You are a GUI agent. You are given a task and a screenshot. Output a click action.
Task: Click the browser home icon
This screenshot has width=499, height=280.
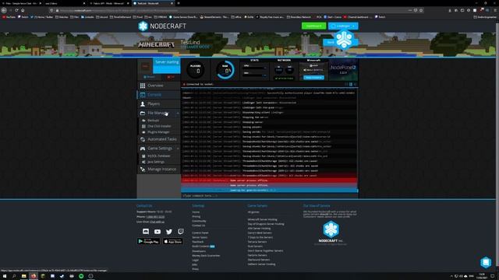point(23,10)
